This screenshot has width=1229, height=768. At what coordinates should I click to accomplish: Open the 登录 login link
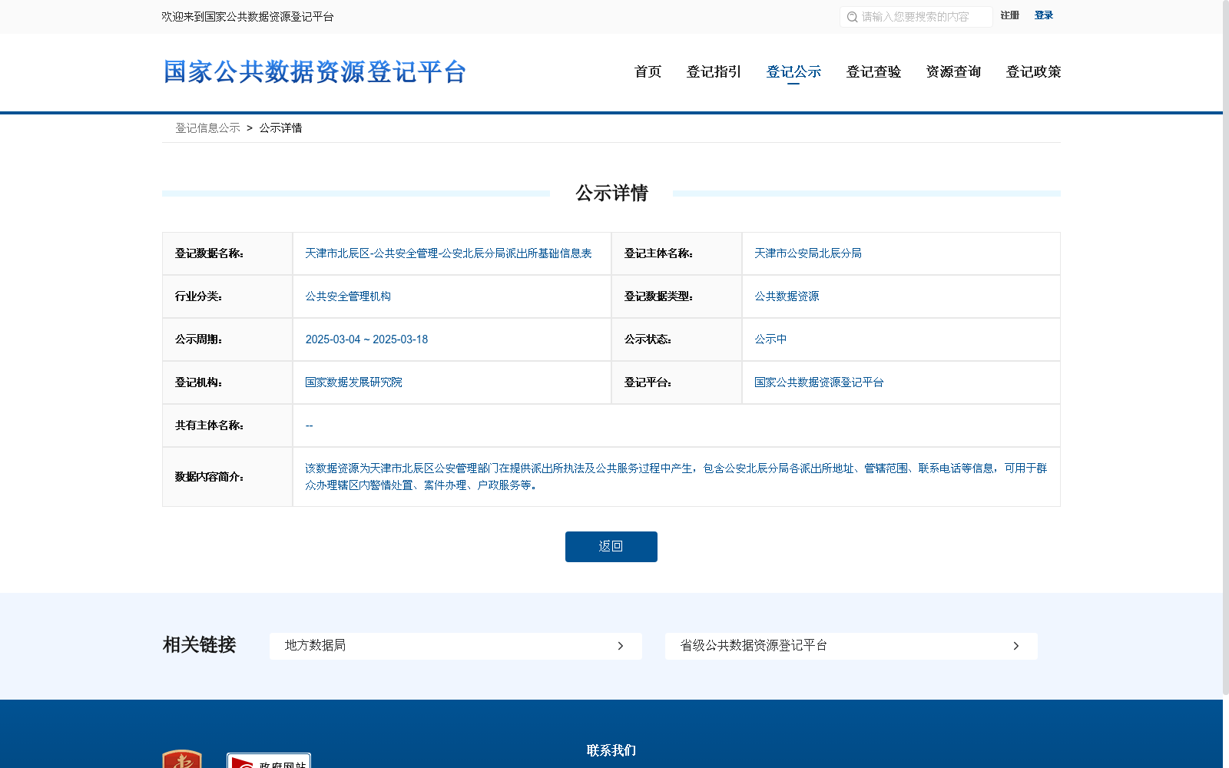click(x=1043, y=15)
